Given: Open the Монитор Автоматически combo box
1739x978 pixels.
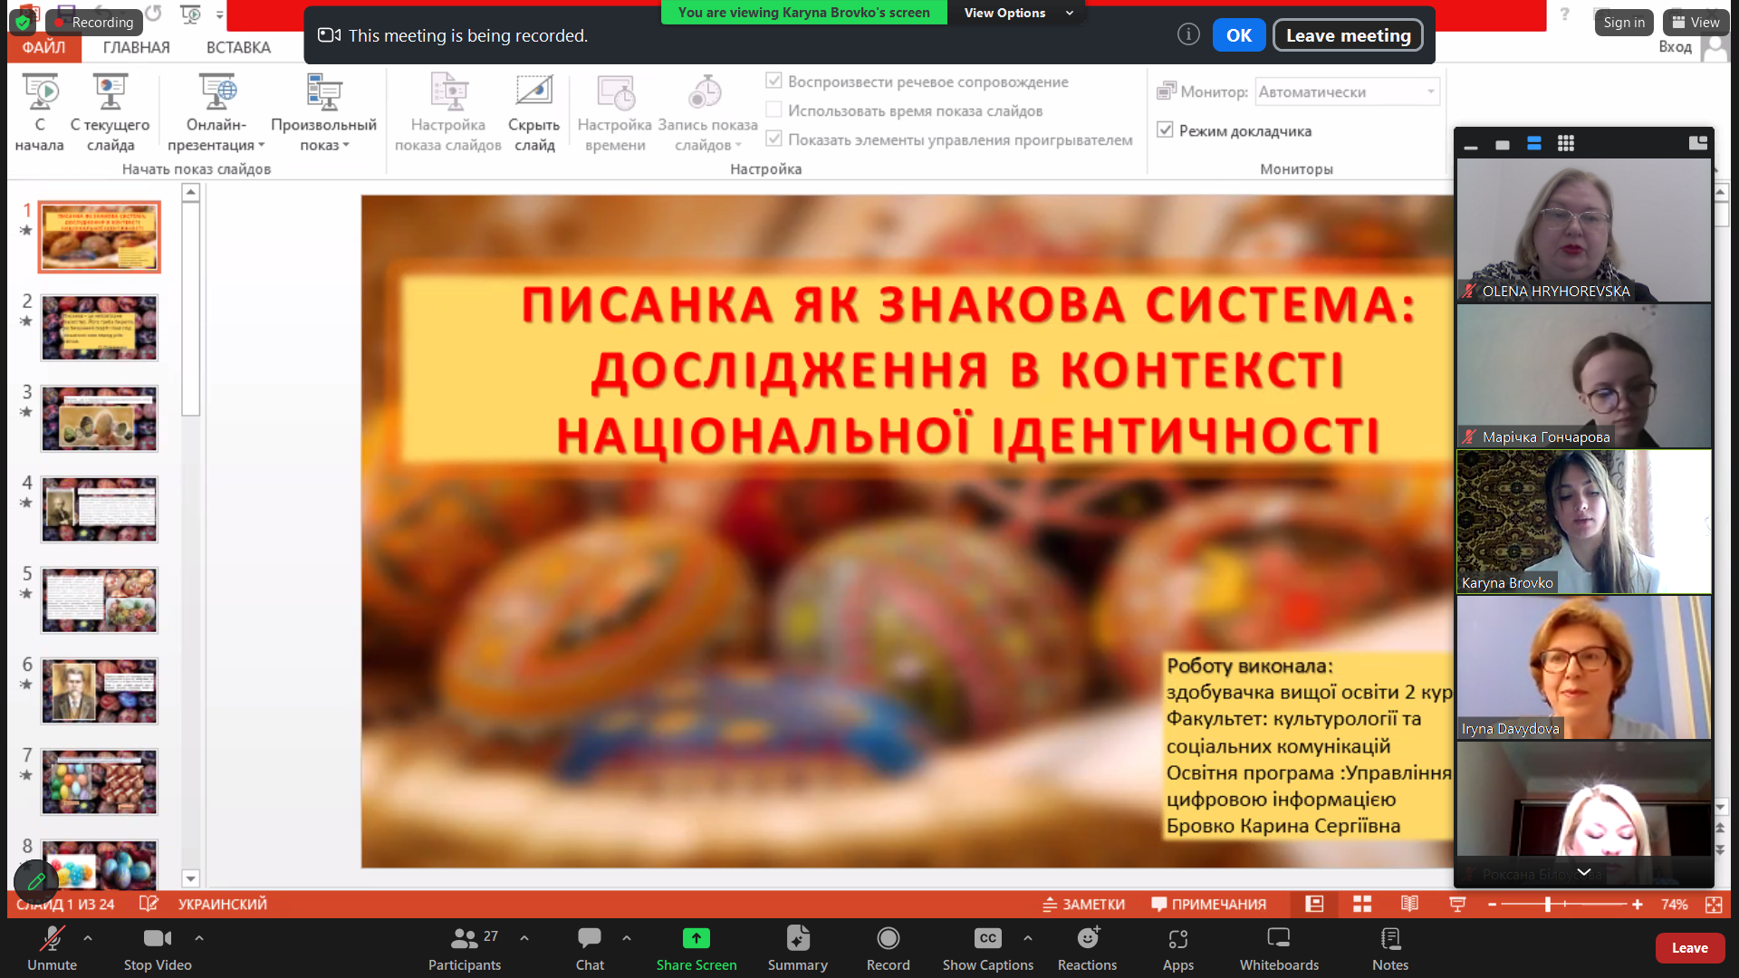Looking at the screenshot, I should [1346, 91].
